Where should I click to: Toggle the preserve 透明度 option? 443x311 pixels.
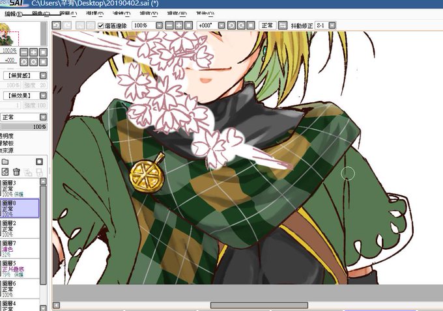click(7, 136)
